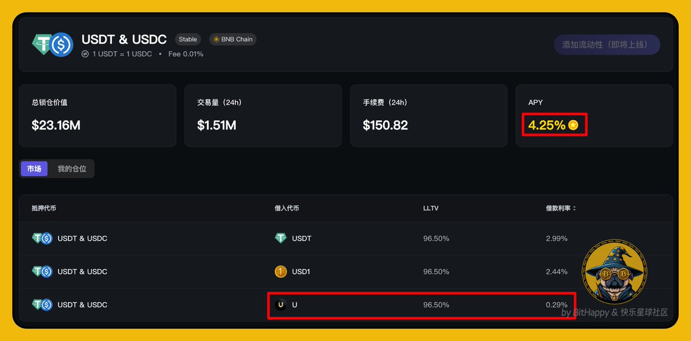Screen dimensions: 691x341
Task: Select the BNB Chain badge
Action: point(233,40)
